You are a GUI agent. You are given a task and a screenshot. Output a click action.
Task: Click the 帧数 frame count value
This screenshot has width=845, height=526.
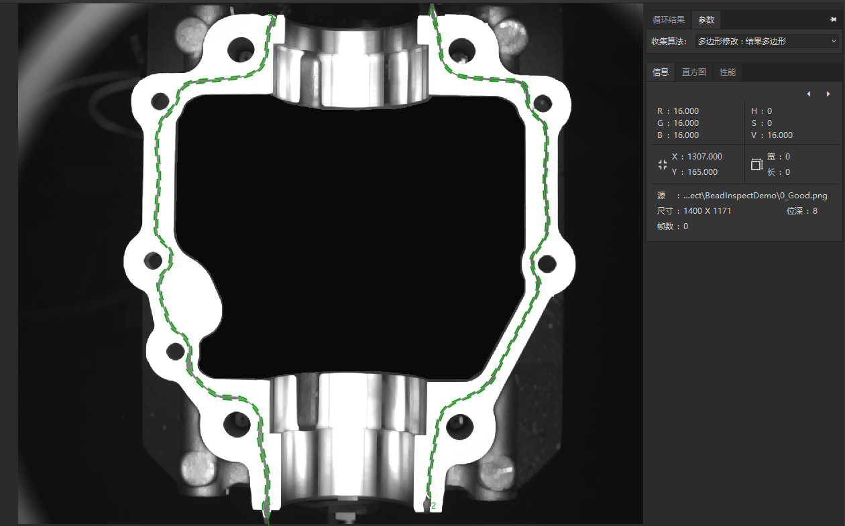click(x=685, y=226)
